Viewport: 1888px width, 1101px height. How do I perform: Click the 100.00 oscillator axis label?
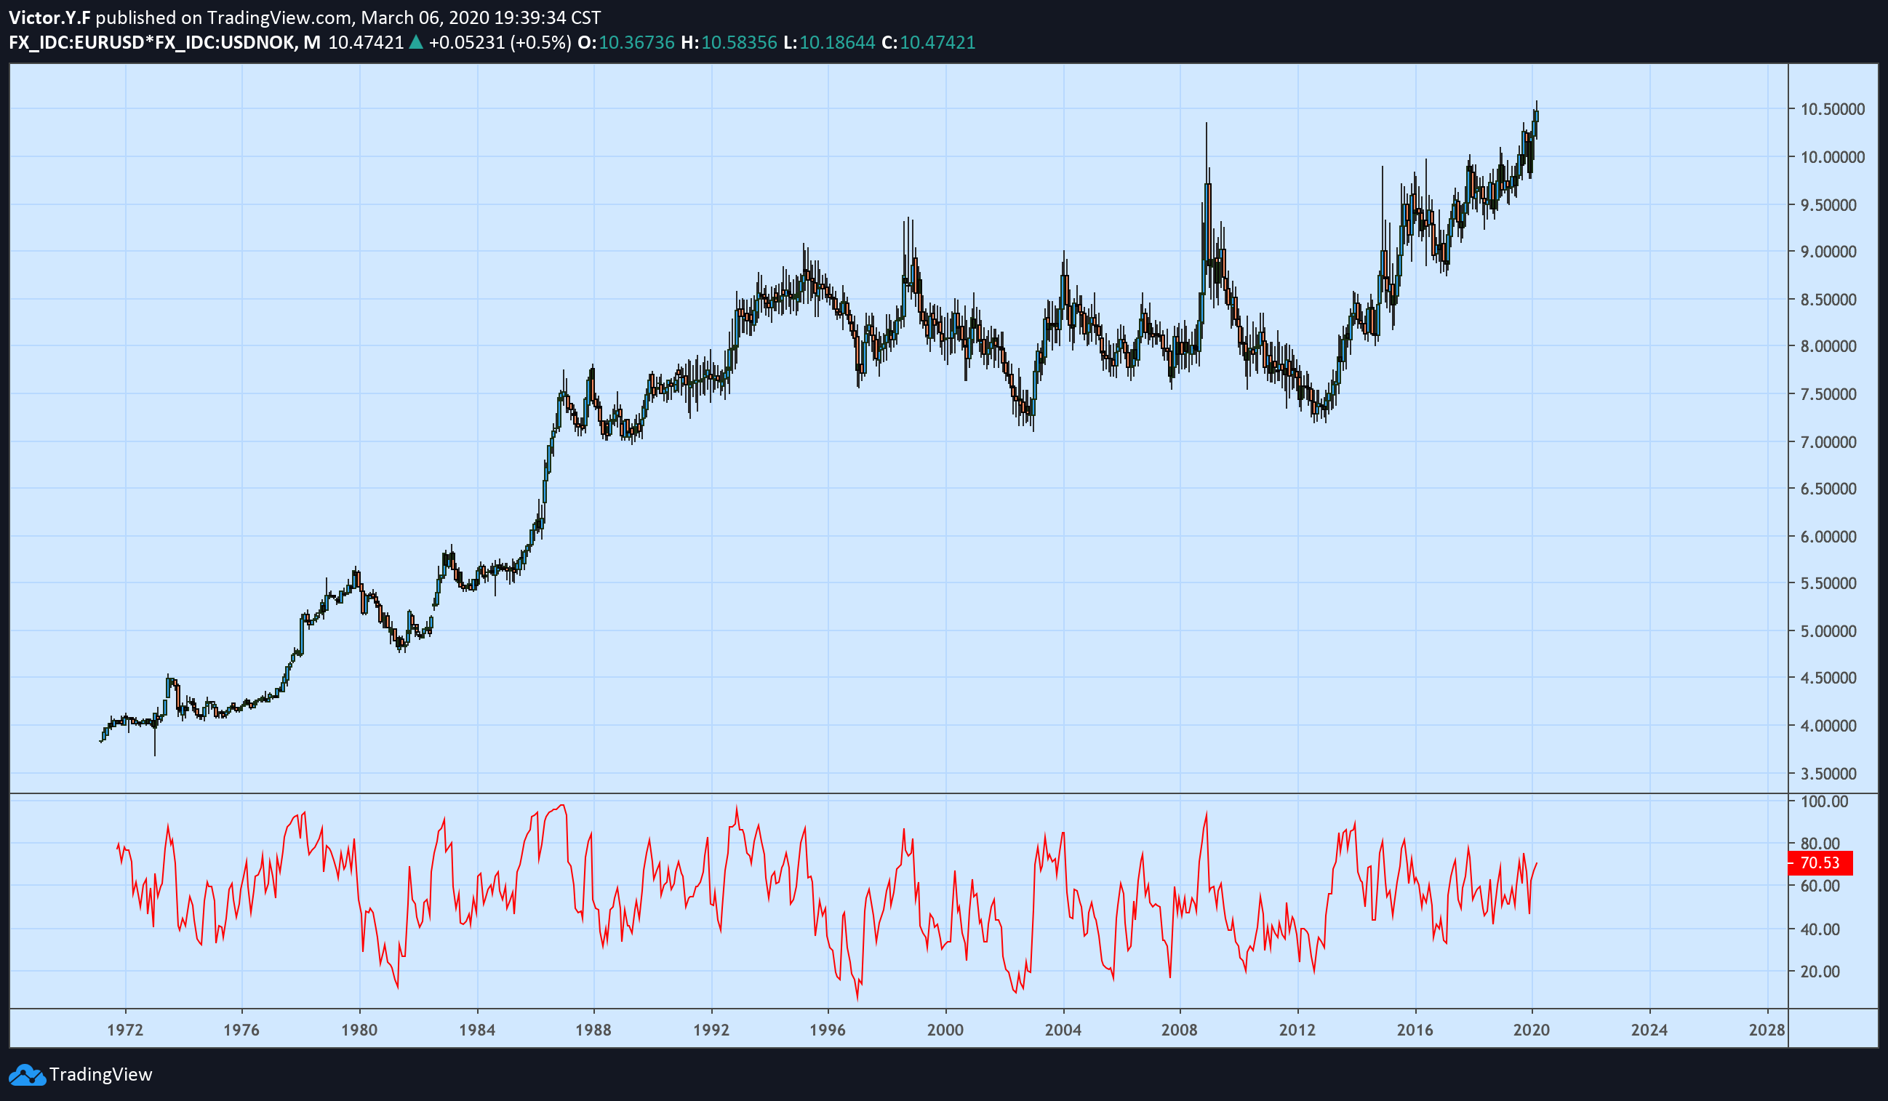(x=1824, y=801)
